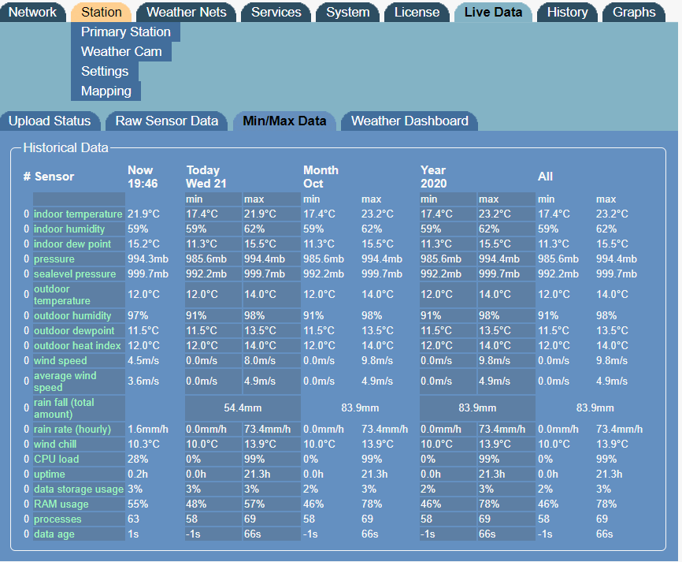Open the sealevel pressure sensor link
682x562 pixels.
click(74, 274)
